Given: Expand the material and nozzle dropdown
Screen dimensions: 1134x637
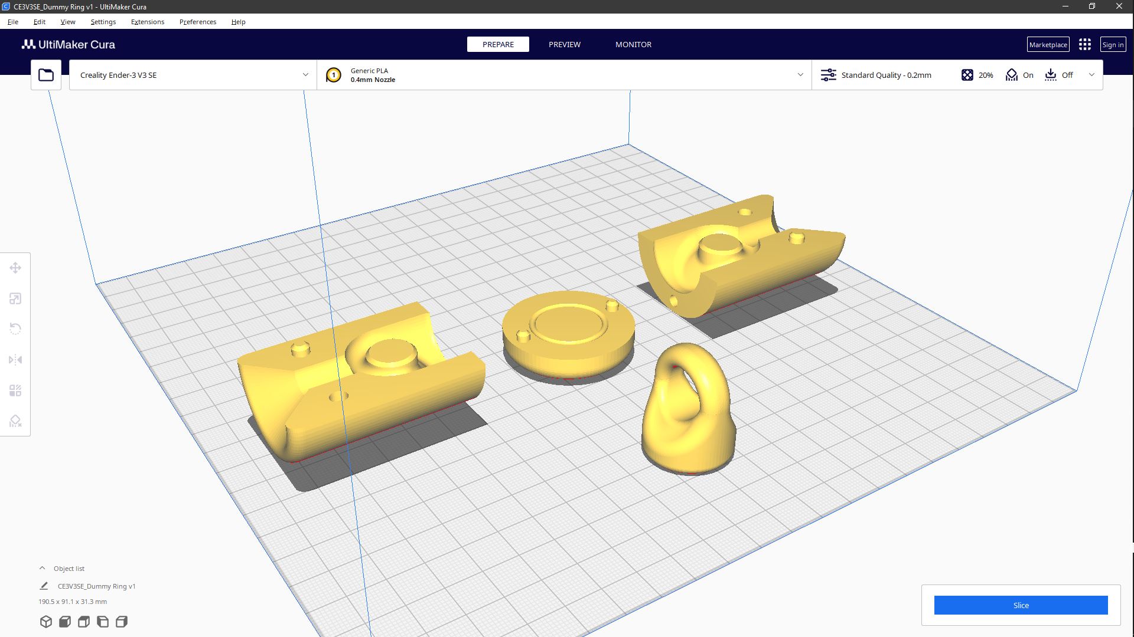Looking at the screenshot, I should (x=800, y=75).
